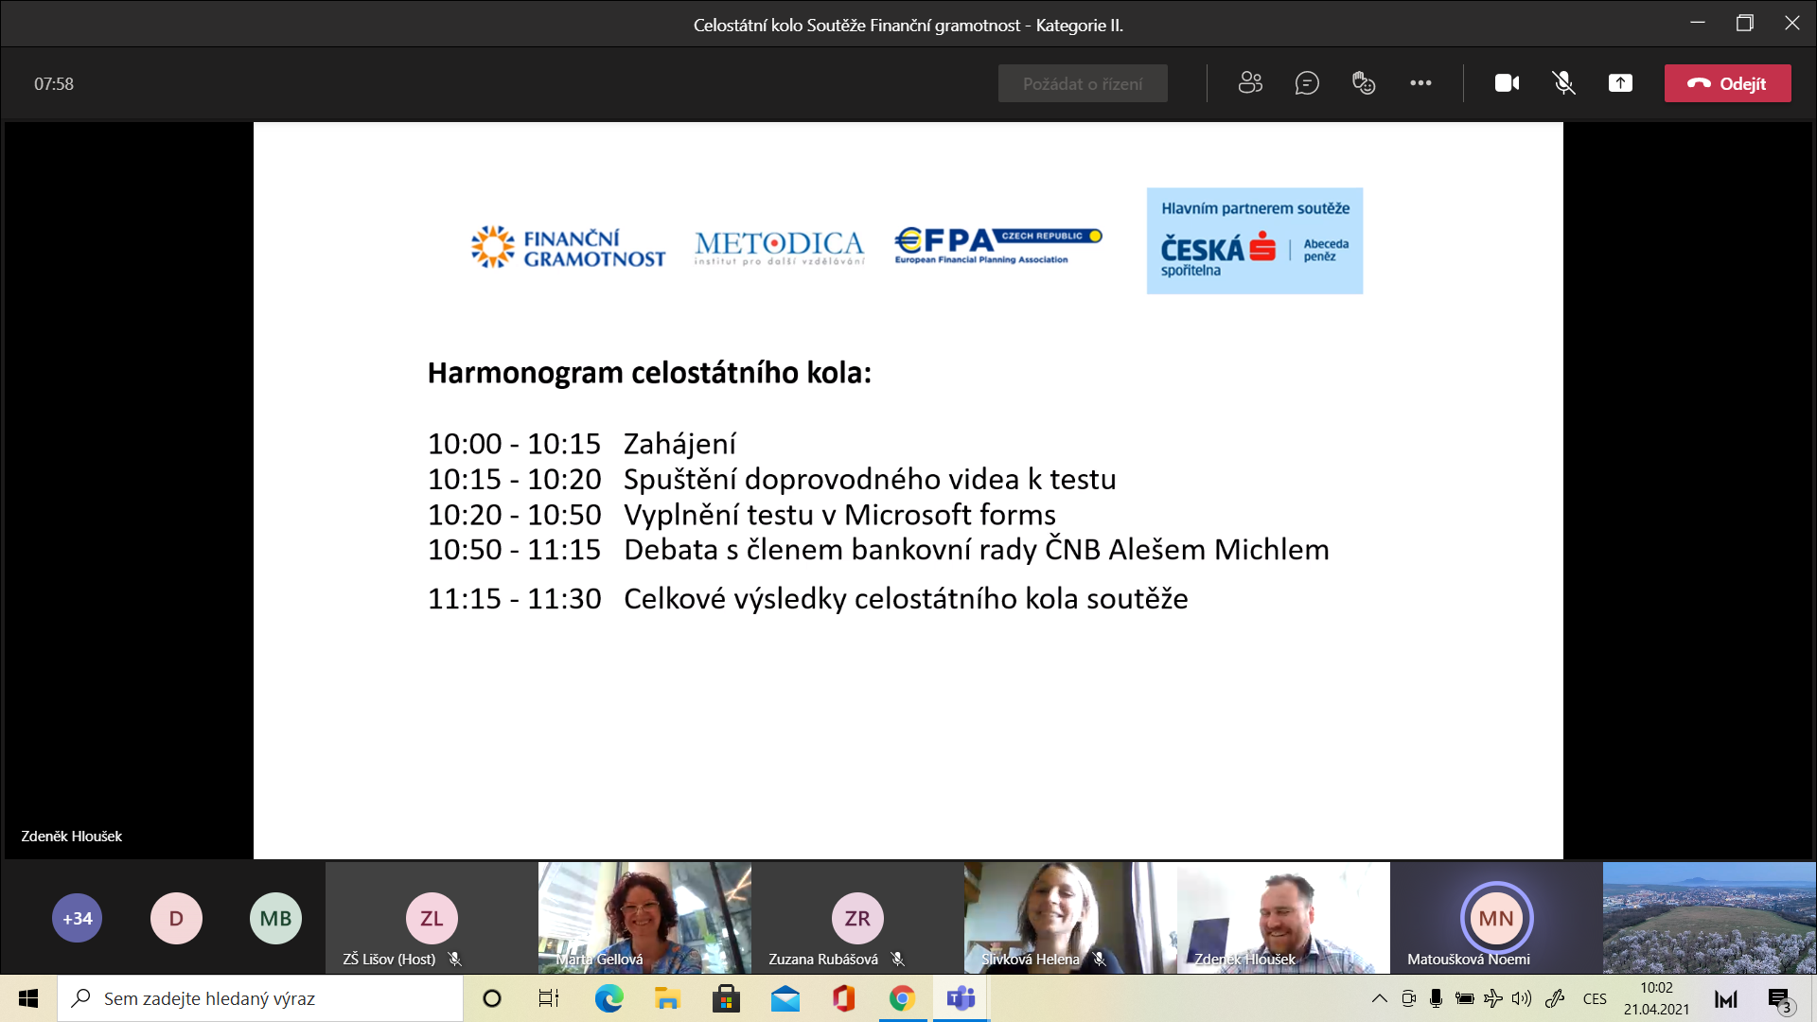Unmute the microphone
The image size is (1817, 1022).
click(1563, 83)
